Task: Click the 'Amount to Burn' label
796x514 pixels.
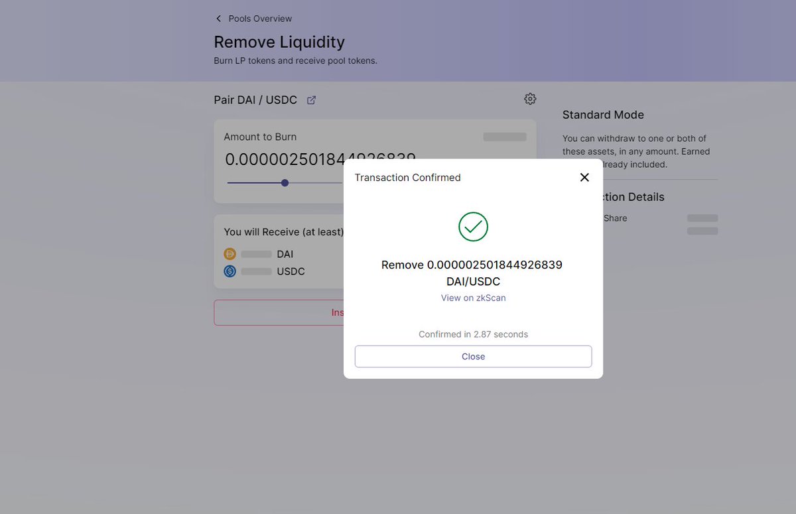Action: [x=260, y=137]
